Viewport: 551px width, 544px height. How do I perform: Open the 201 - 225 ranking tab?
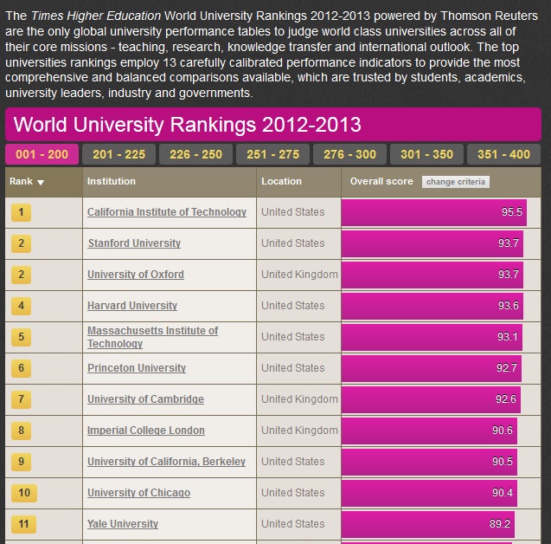coord(119,154)
